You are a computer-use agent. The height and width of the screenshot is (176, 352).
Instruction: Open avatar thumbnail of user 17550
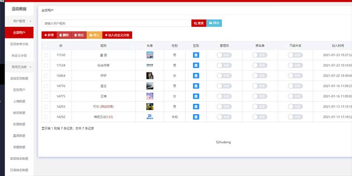(x=150, y=55)
